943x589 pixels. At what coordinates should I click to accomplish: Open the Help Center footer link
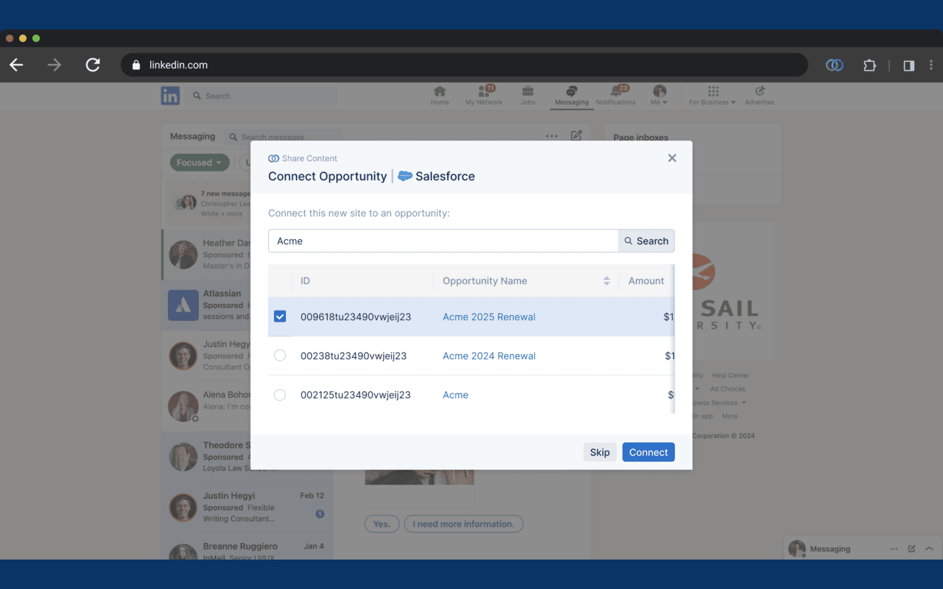(730, 375)
